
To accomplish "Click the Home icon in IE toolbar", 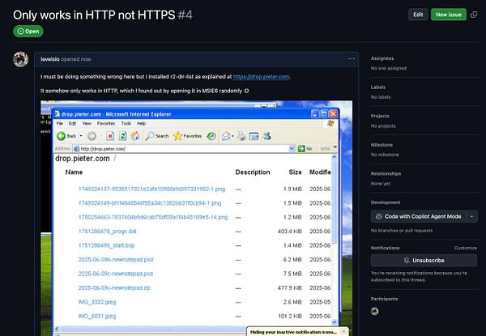I will [135, 136].
